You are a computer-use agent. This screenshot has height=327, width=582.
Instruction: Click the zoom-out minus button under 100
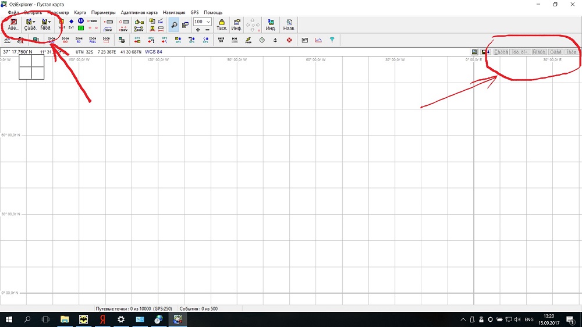click(x=207, y=29)
